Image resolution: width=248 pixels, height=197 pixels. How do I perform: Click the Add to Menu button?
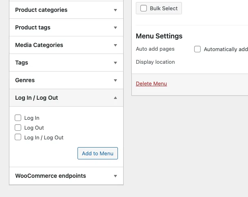click(x=97, y=153)
